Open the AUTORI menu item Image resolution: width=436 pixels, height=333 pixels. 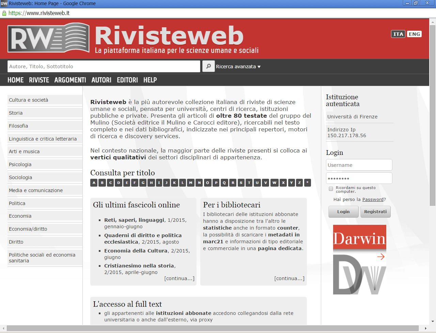click(x=102, y=80)
